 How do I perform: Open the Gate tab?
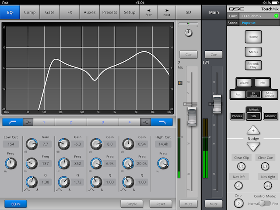coord(49,12)
